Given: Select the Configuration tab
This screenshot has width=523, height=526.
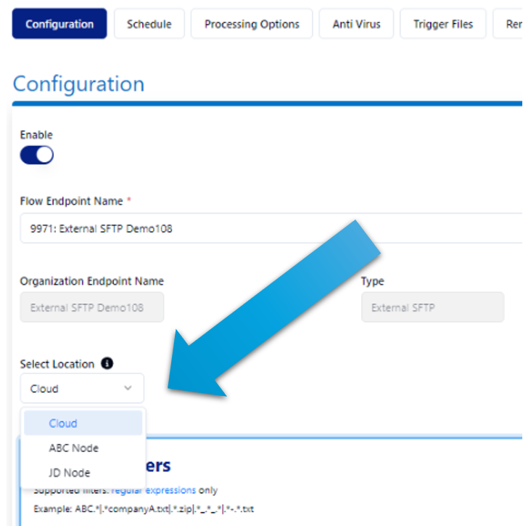Looking at the screenshot, I should click(x=59, y=24).
